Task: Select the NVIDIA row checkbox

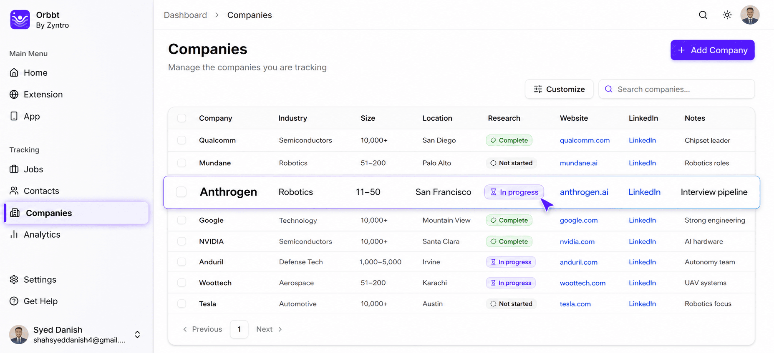Action: coord(182,241)
